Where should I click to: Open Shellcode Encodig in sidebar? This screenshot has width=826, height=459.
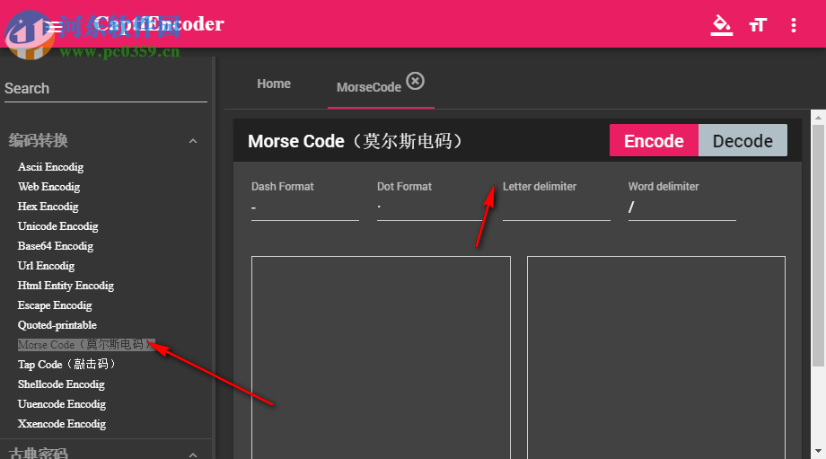61,384
